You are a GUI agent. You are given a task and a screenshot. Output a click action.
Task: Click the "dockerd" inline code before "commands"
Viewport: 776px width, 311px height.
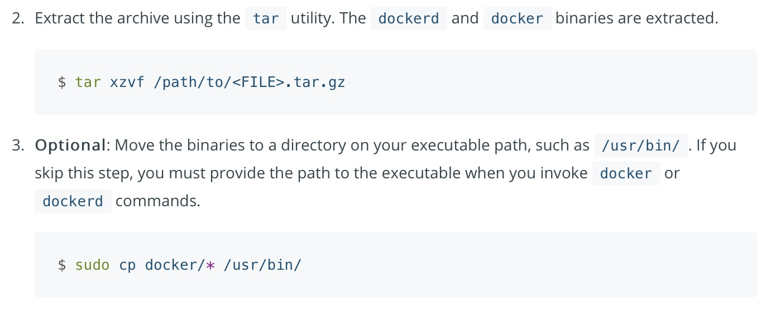73,201
